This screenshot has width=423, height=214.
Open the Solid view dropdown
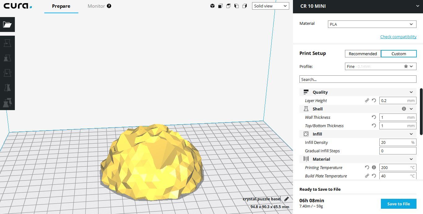point(270,6)
